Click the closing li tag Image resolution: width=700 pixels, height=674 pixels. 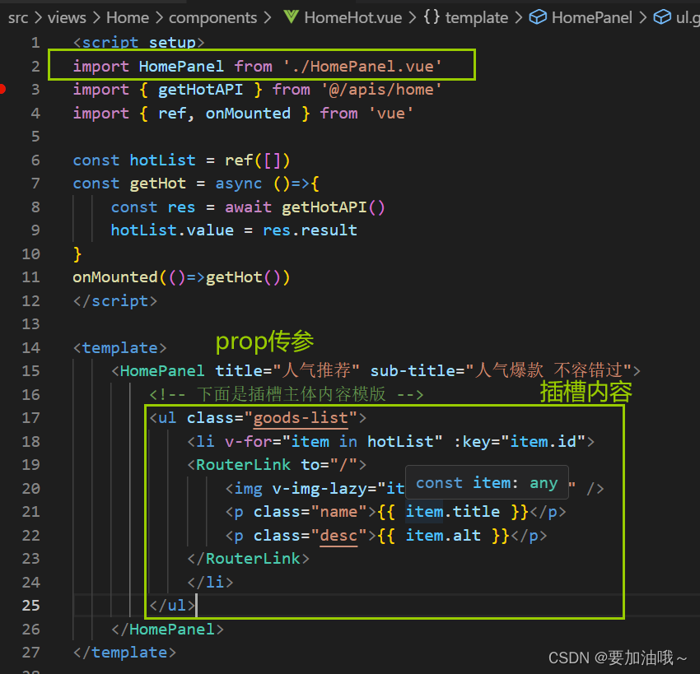click(210, 582)
